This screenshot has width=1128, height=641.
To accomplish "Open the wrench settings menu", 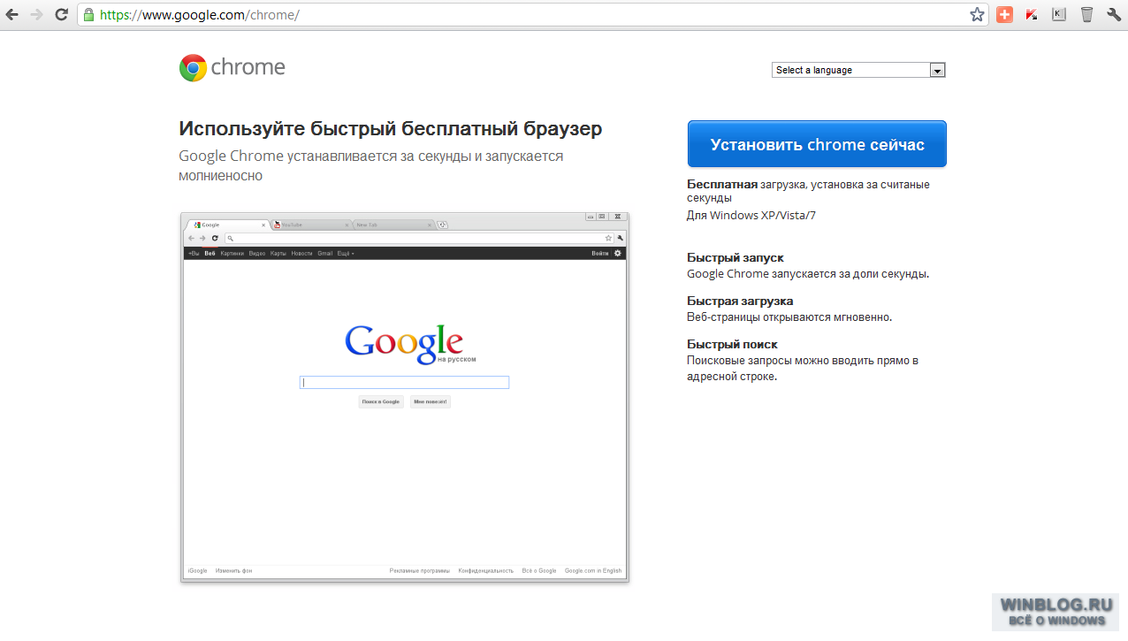I will point(1114,14).
